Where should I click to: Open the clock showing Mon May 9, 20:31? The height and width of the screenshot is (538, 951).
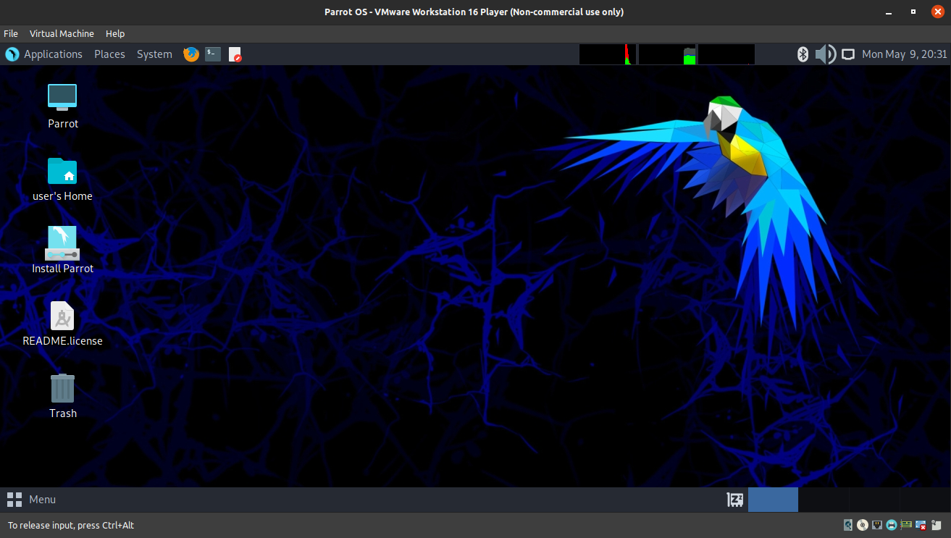pyautogui.click(x=904, y=54)
